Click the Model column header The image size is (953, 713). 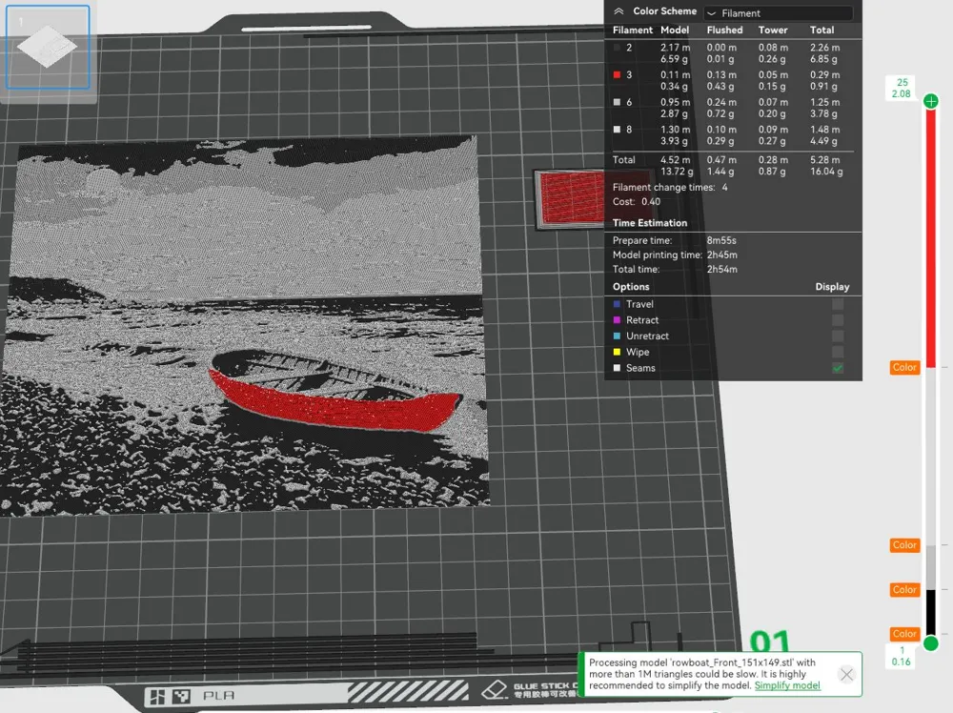coord(675,30)
